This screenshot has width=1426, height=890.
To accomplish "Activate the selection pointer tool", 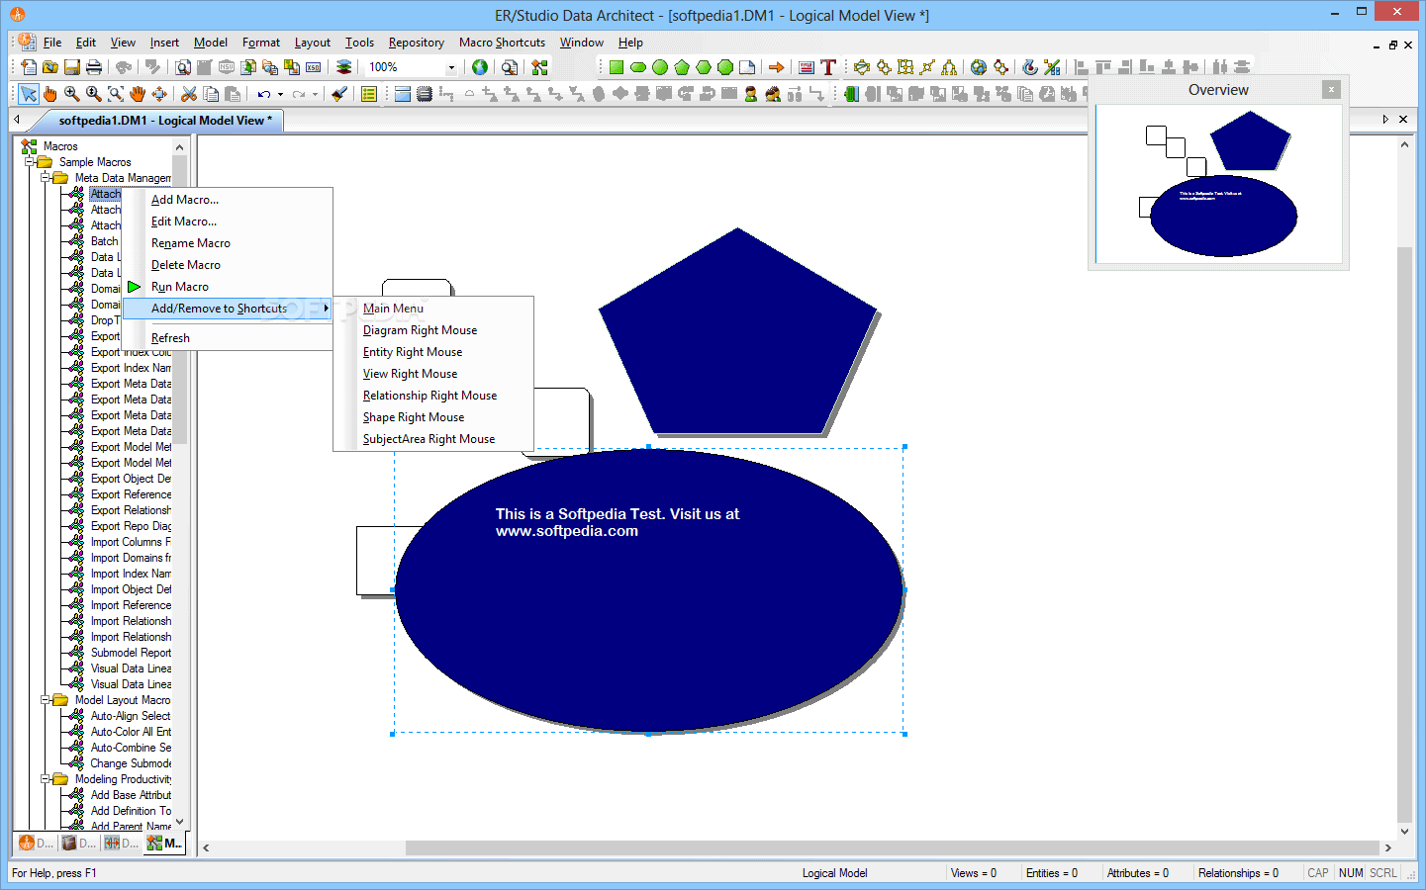I will click(x=29, y=94).
